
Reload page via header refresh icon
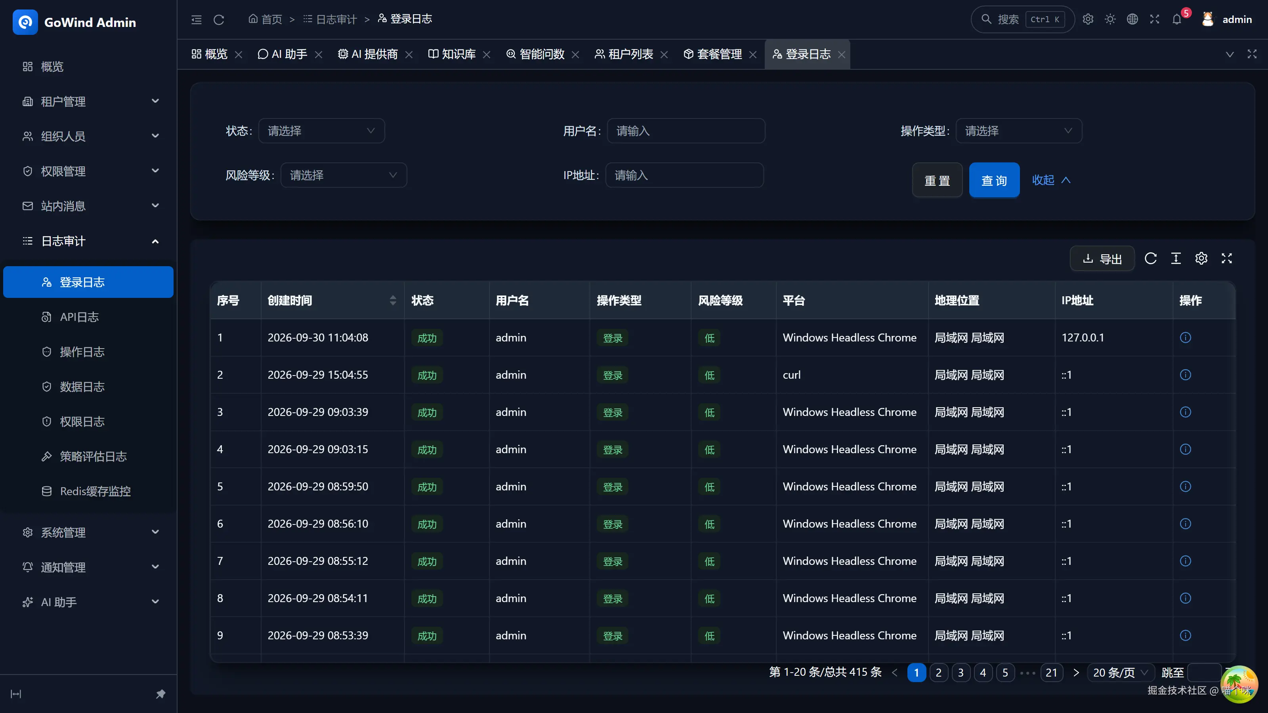[x=219, y=20]
